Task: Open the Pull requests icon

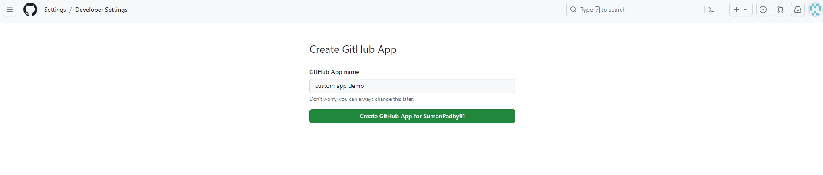Action: point(780,10)
